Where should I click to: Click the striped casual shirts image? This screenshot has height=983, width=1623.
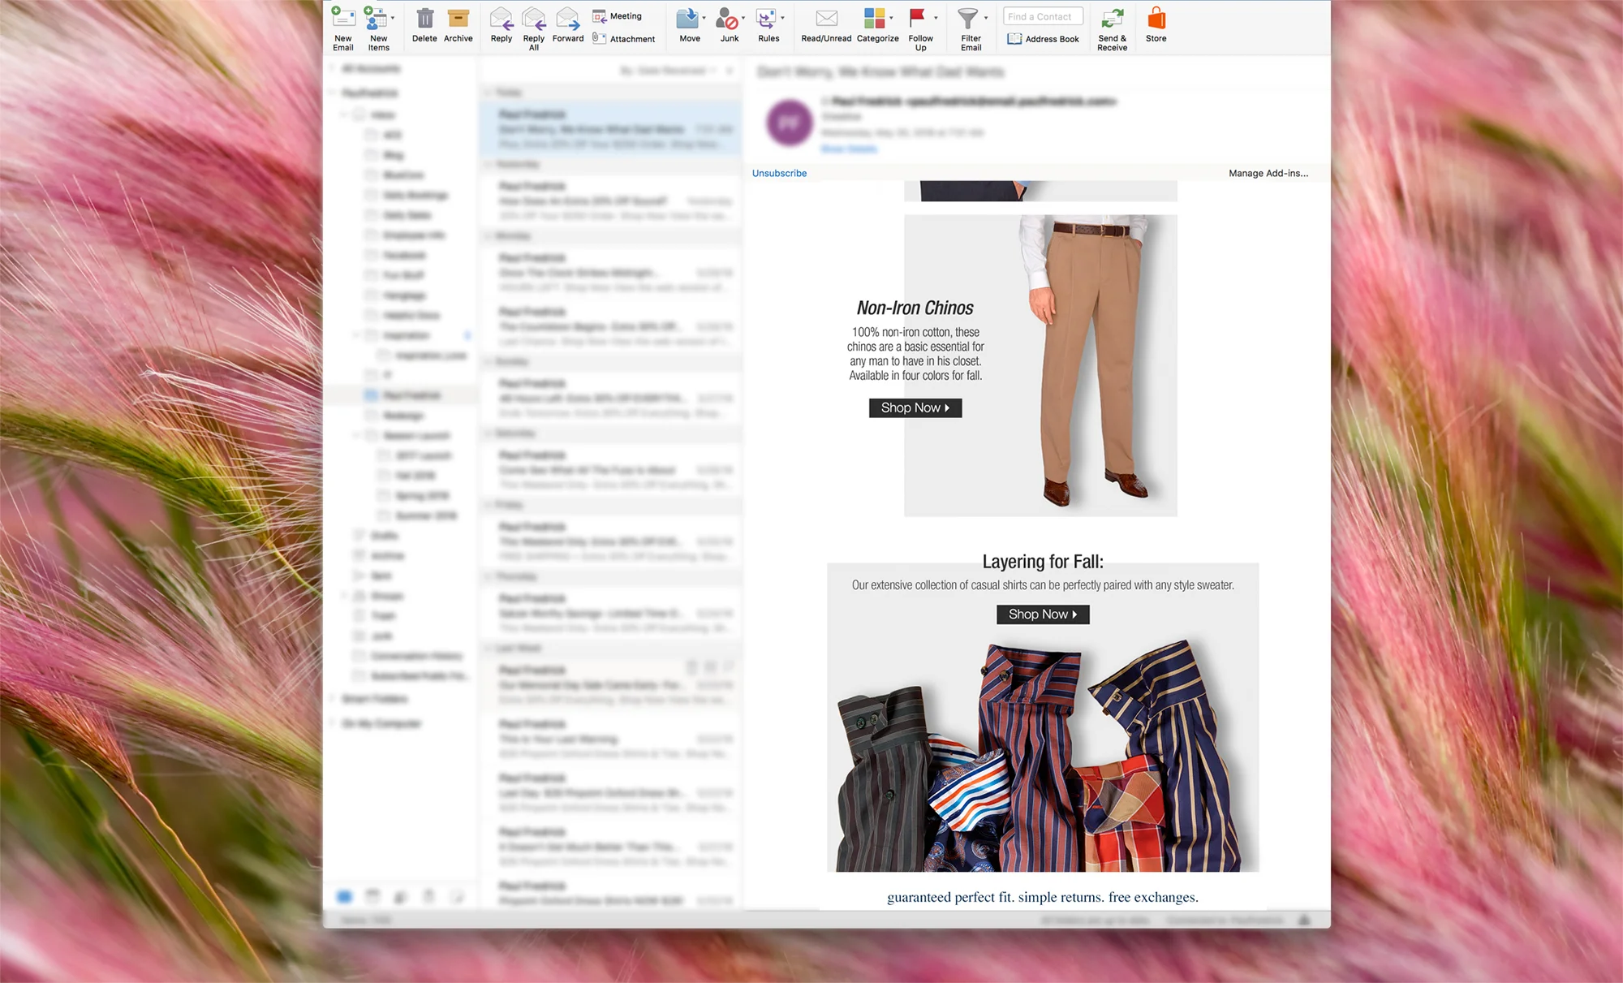click(1043, 755)
